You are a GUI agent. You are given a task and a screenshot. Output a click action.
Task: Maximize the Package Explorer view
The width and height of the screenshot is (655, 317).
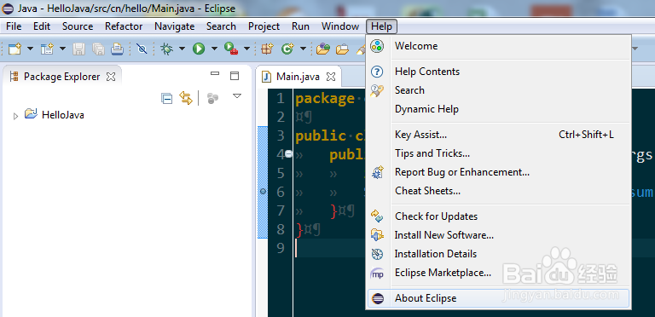(235, 76)
